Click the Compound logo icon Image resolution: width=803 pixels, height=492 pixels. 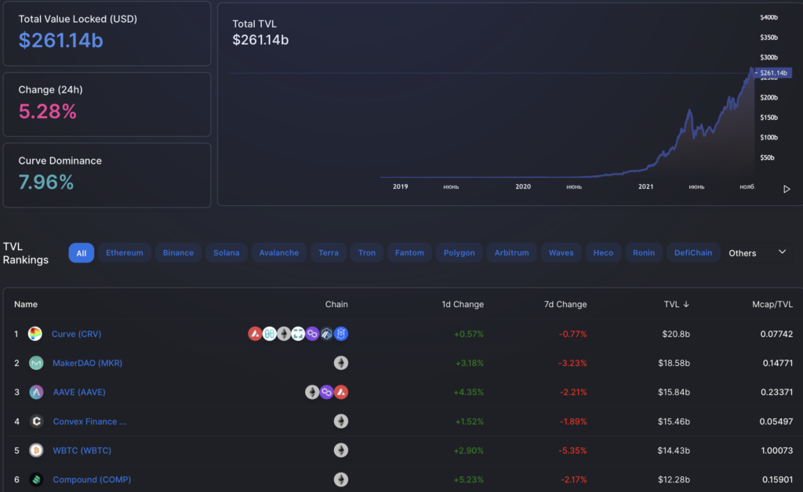(36, 479)
